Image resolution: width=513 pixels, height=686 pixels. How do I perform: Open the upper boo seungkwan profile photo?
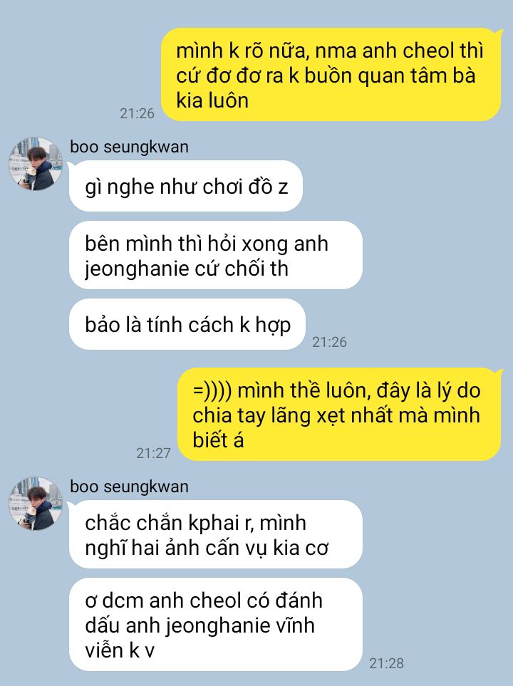[36, 164]
